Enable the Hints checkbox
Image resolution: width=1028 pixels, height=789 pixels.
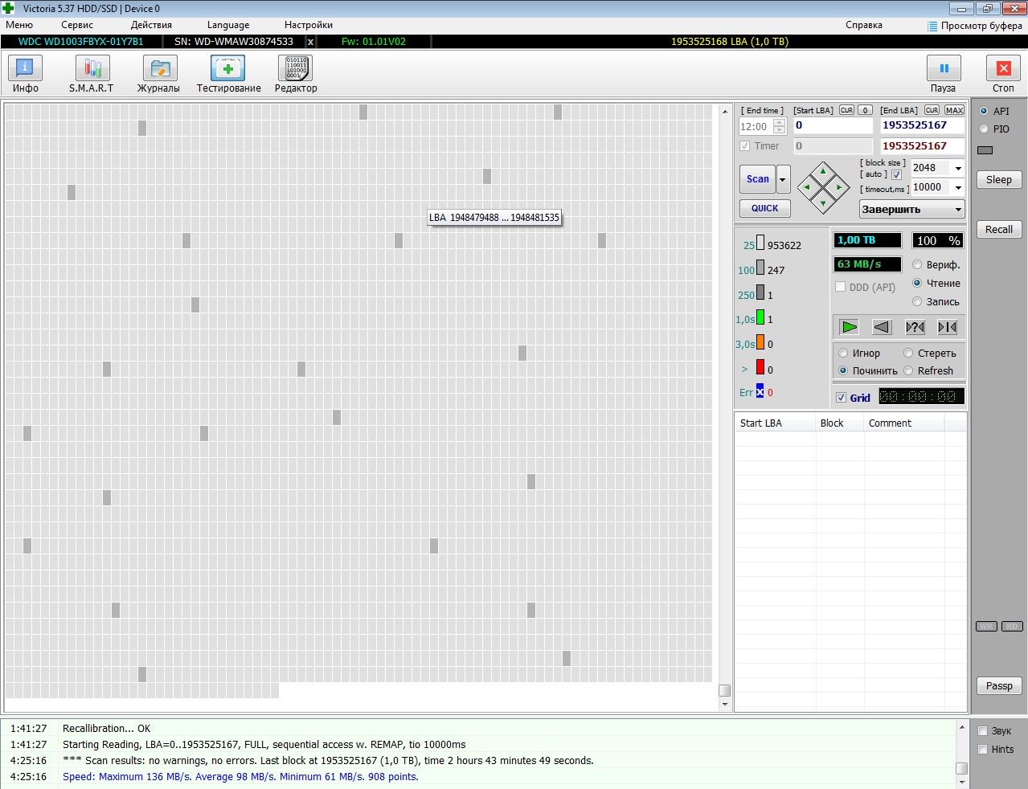tap(982, 750)
